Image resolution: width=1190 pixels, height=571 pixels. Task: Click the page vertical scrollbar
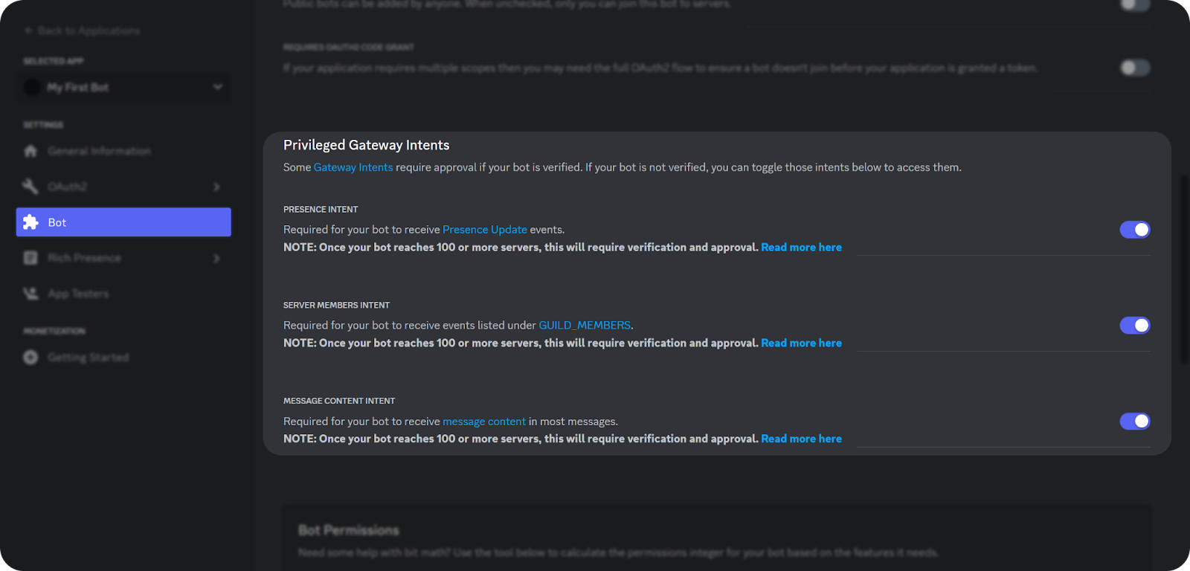1184,269
